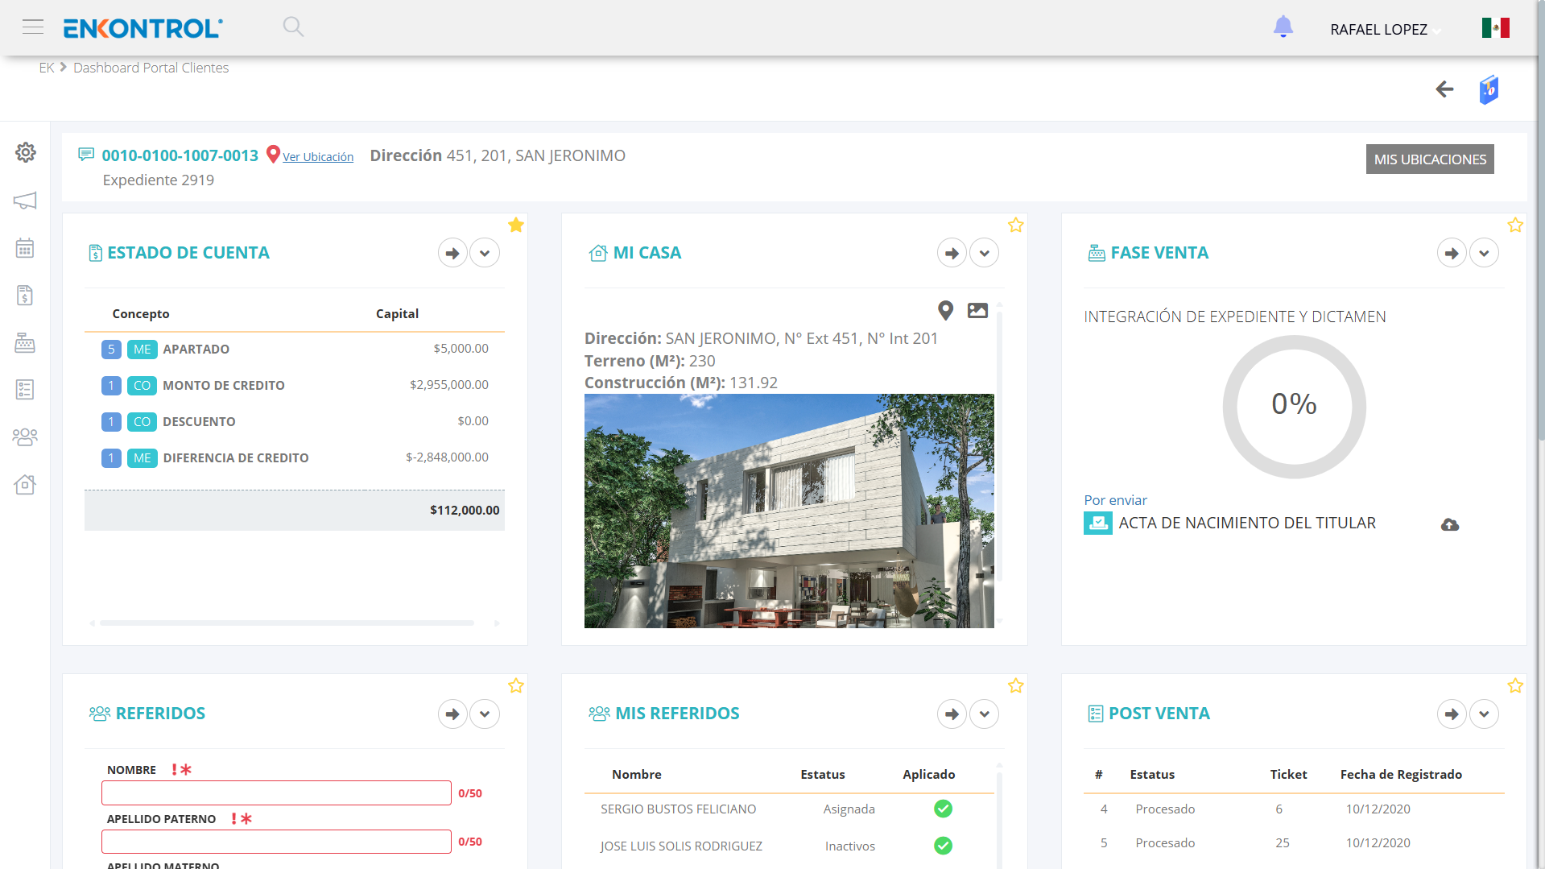1545x869 pixels.
Task: Click the Mexico flag language icon
Action: (1496, 28)
